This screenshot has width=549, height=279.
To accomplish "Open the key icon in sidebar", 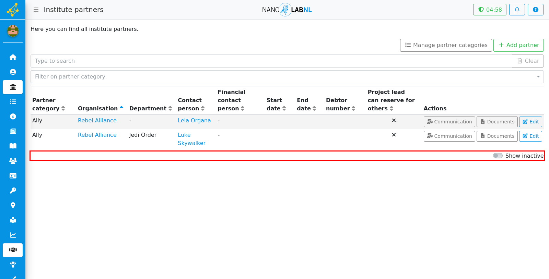I will [13, 191].
